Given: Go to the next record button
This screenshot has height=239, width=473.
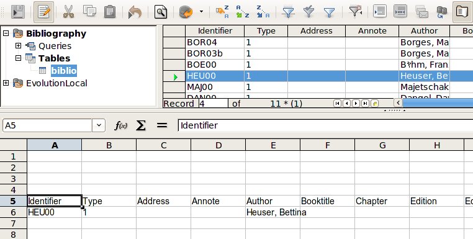Looking at the screenshot, I should click(356, 104).
